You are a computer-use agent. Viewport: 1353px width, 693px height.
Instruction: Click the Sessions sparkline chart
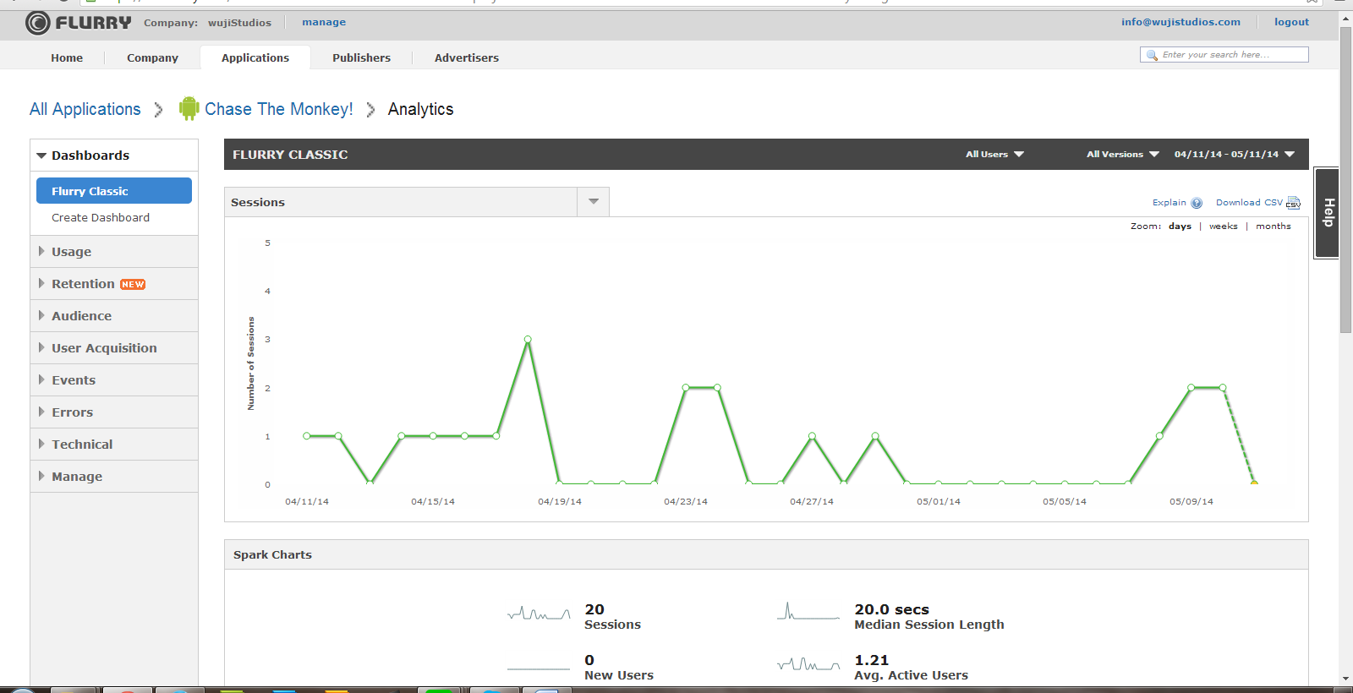pos(539,614)
